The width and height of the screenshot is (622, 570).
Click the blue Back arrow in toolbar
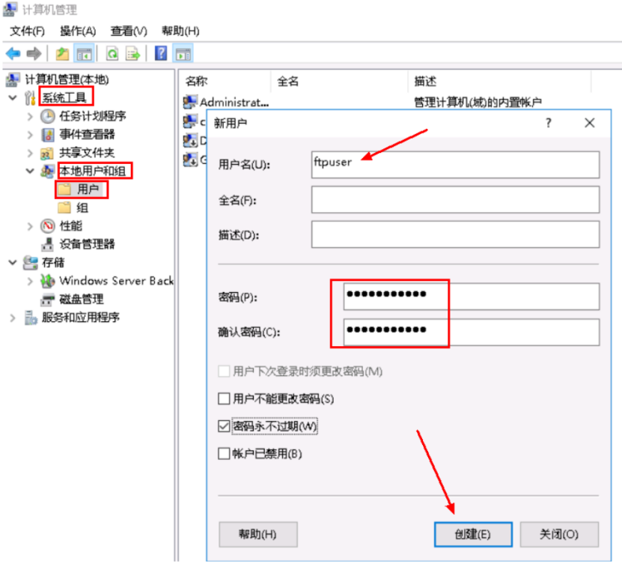13,53
